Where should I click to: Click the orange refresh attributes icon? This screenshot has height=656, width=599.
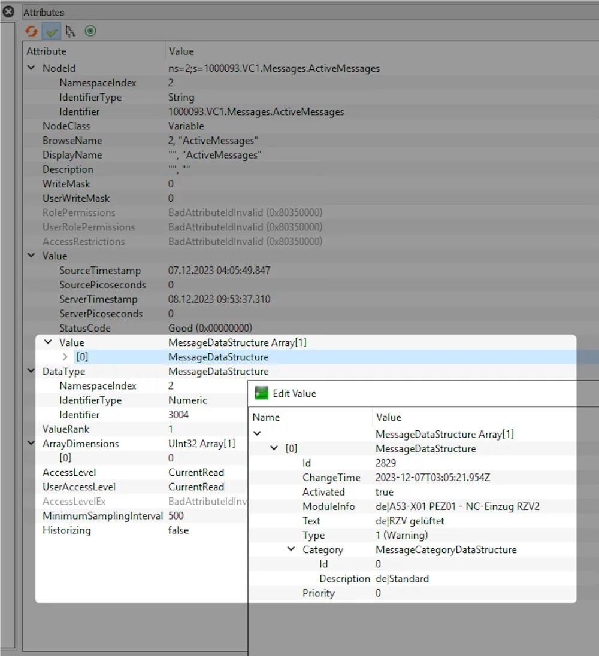point(31,31)
